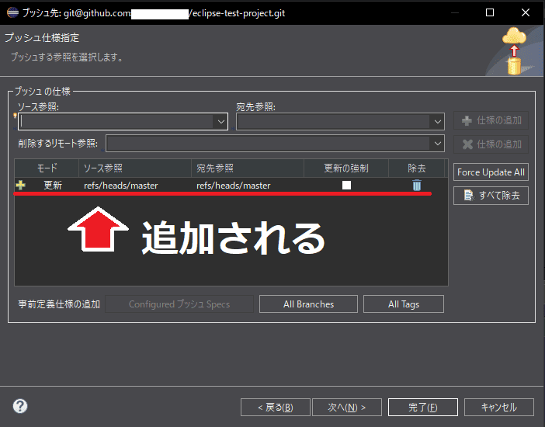Expand the ソース参照 dropdown

(x=220, y=122)
